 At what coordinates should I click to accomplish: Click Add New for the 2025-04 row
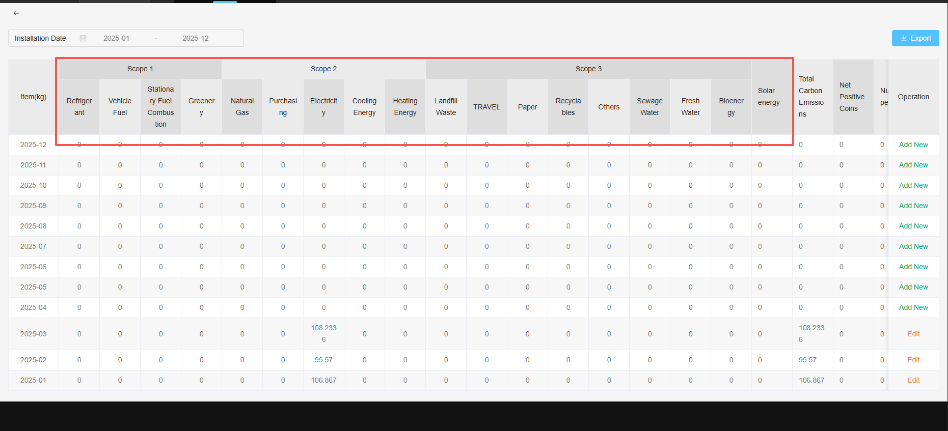click(x=913, y=307)
